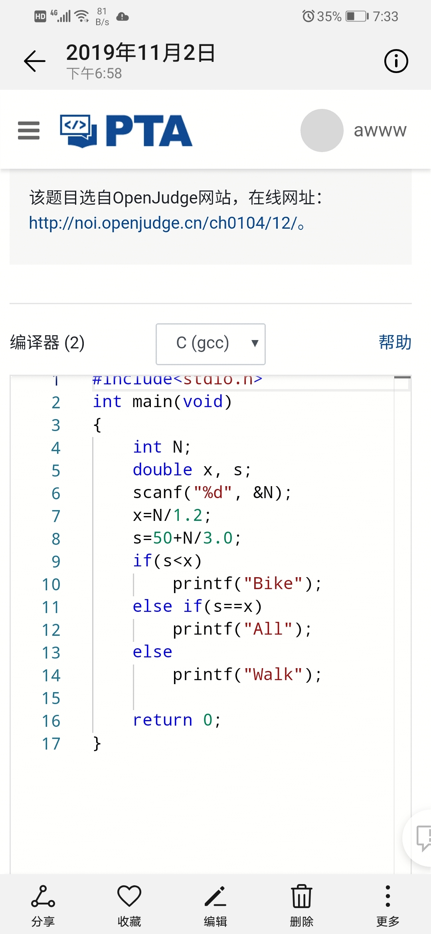Click line number 15 in gutter
The height and width of the screenshot is (934, 431).
(51, 698)
